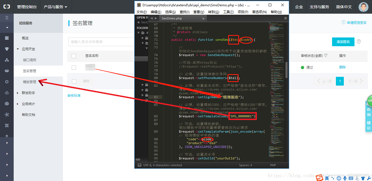Open Sublime's 编辑(E) menu

click(x=156, y=12)
